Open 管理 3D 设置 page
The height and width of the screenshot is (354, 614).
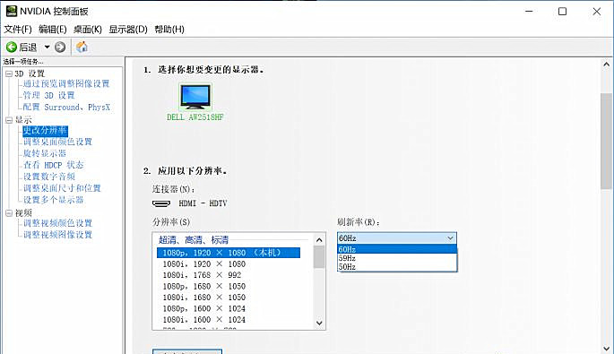(x=48, y=96)
